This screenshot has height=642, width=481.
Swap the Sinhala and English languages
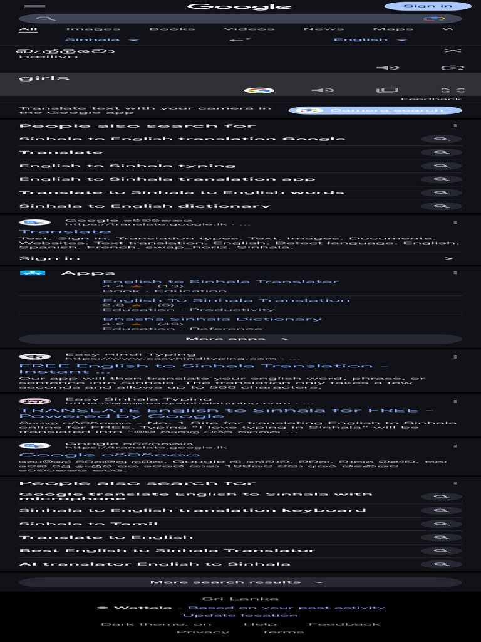240,39
